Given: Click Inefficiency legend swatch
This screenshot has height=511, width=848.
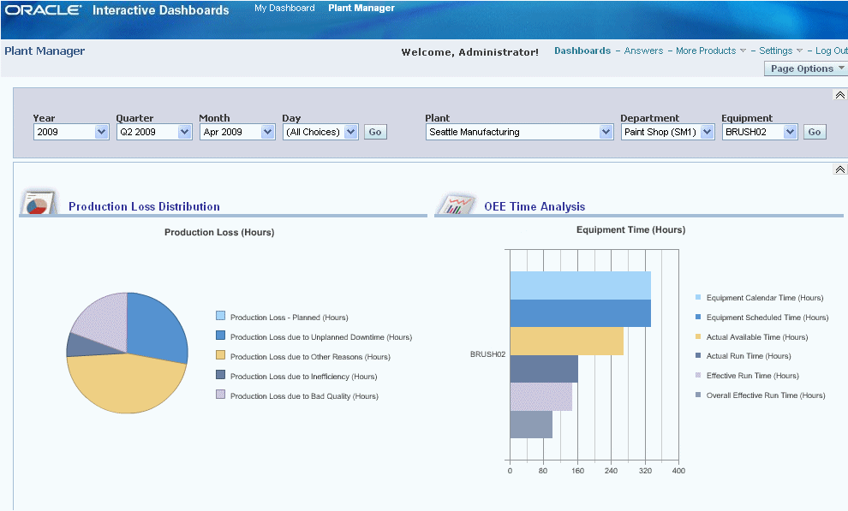Looking at the screenshot, I should 221,374.
